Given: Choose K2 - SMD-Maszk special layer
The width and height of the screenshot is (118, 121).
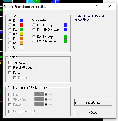Looking at the screenshot, I should [34, 41].
